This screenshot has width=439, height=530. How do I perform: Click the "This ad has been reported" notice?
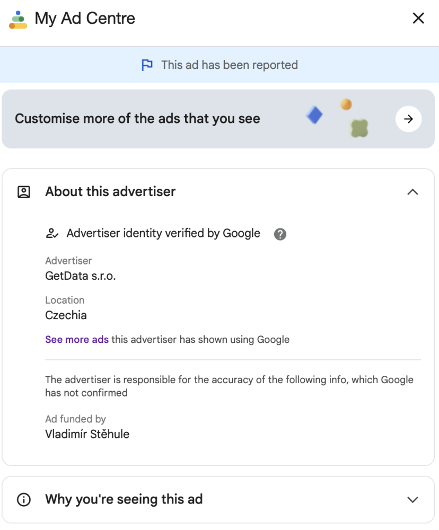pos(229,65)
